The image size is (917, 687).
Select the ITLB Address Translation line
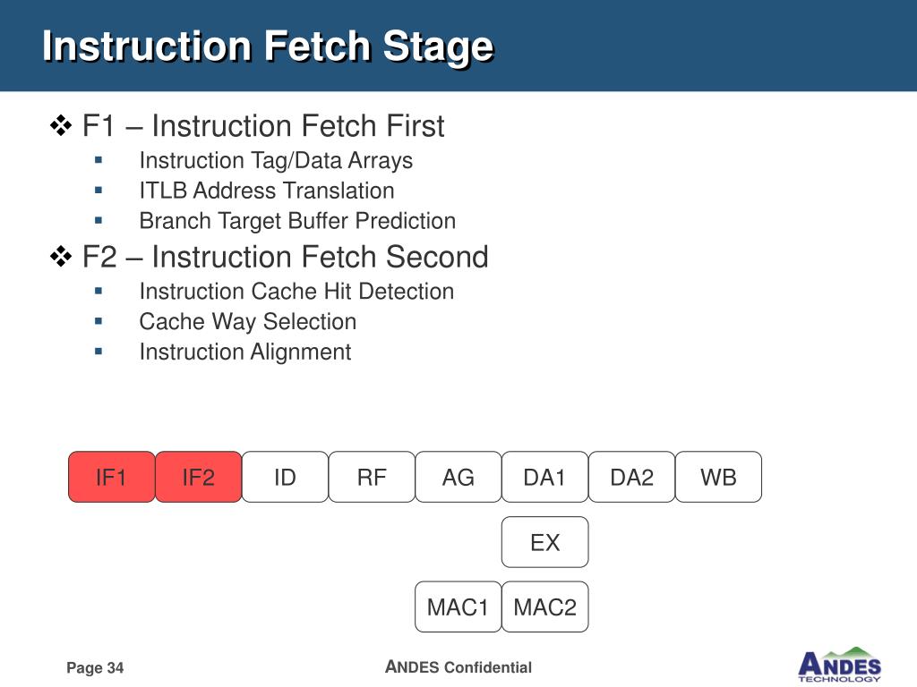point(267,191)
